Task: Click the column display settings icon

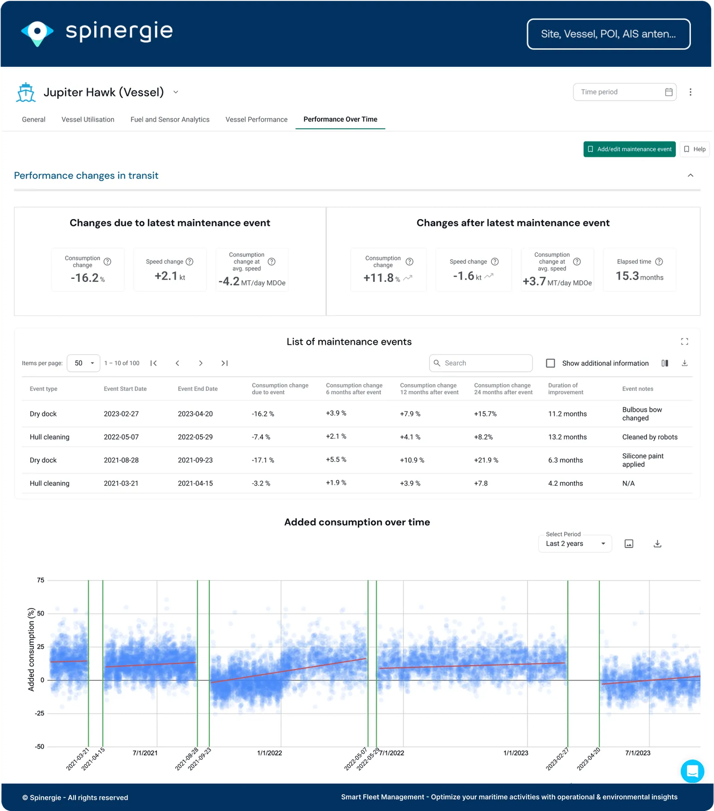Action: [664, 363]
